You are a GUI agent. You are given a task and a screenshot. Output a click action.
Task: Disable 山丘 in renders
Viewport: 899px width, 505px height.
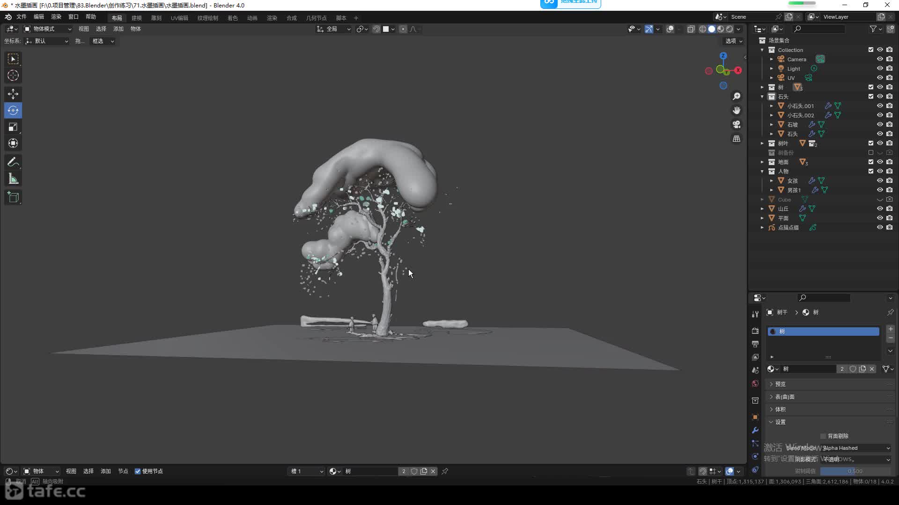point(889,209)
